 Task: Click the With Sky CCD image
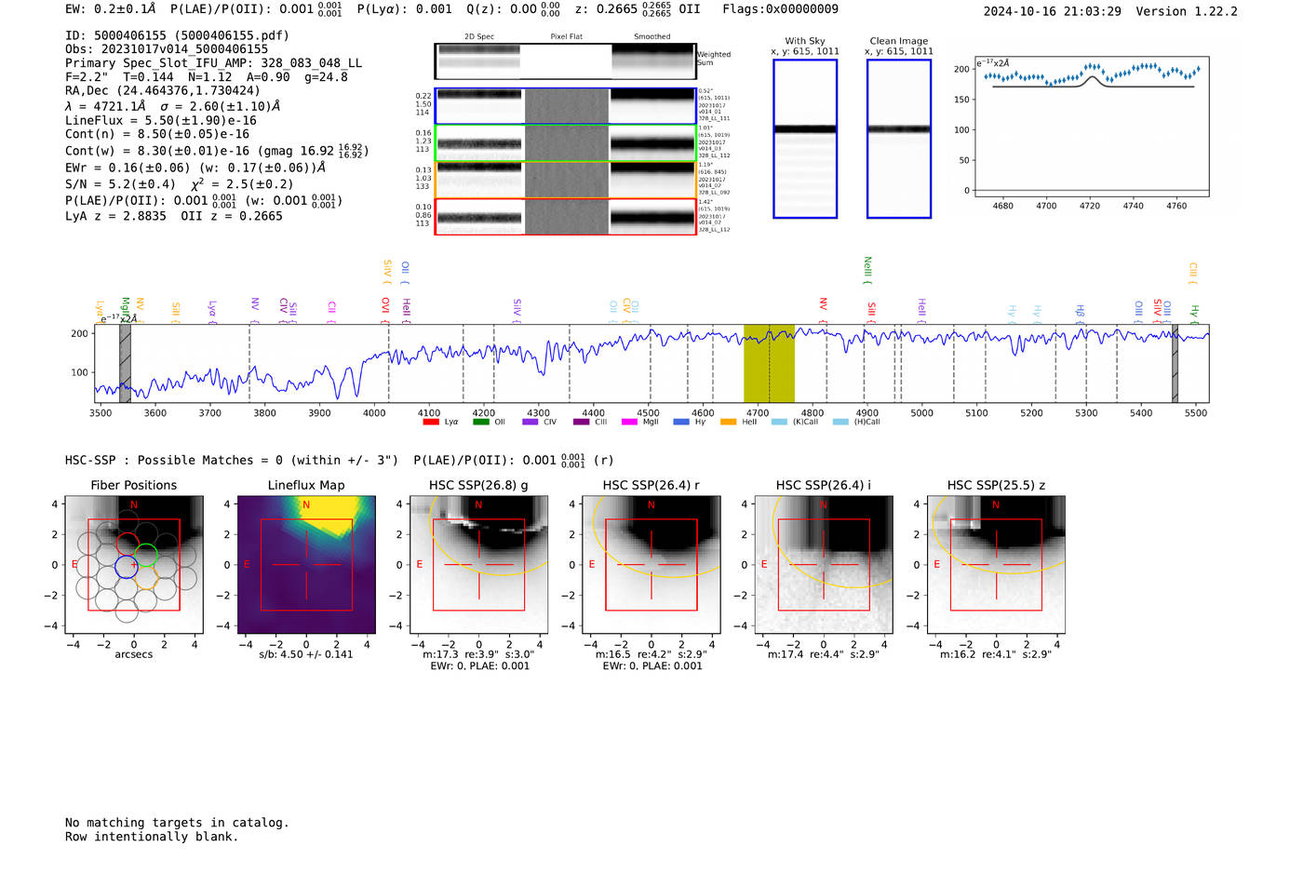(x=805, y=139)
